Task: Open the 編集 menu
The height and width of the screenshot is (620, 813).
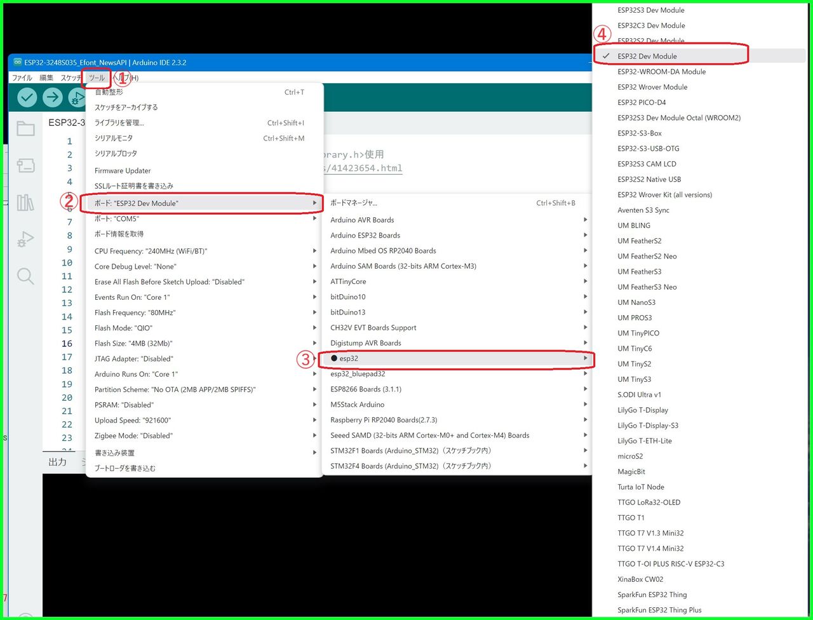Action: pos(46,77)
